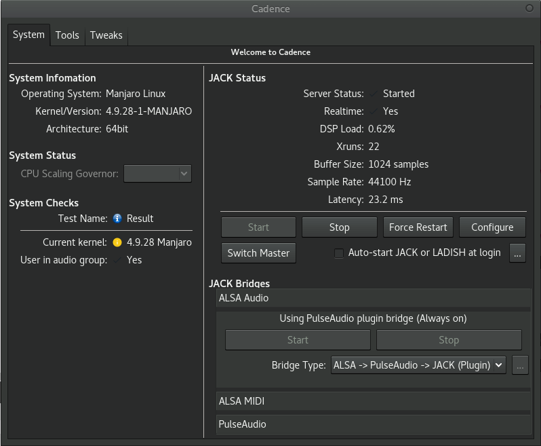Open the auto-start options ellipsis button

[x=518, y=253]
